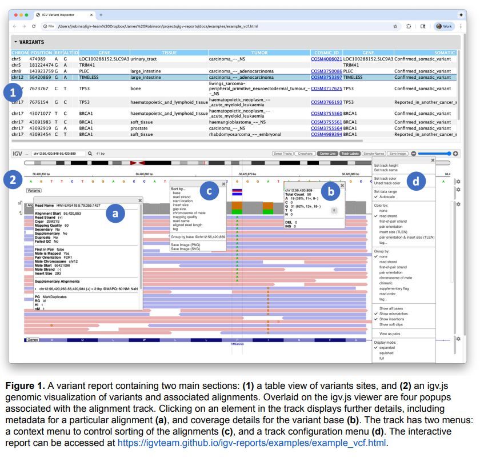The image size is (480, 458).
Task: Close the track configuration menu
Action: [433, 160]
